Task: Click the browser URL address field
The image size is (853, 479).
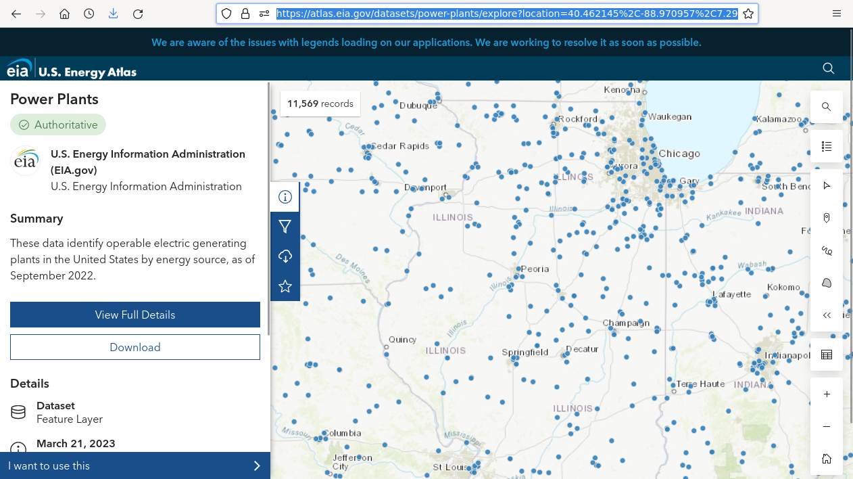Action: 507,14
